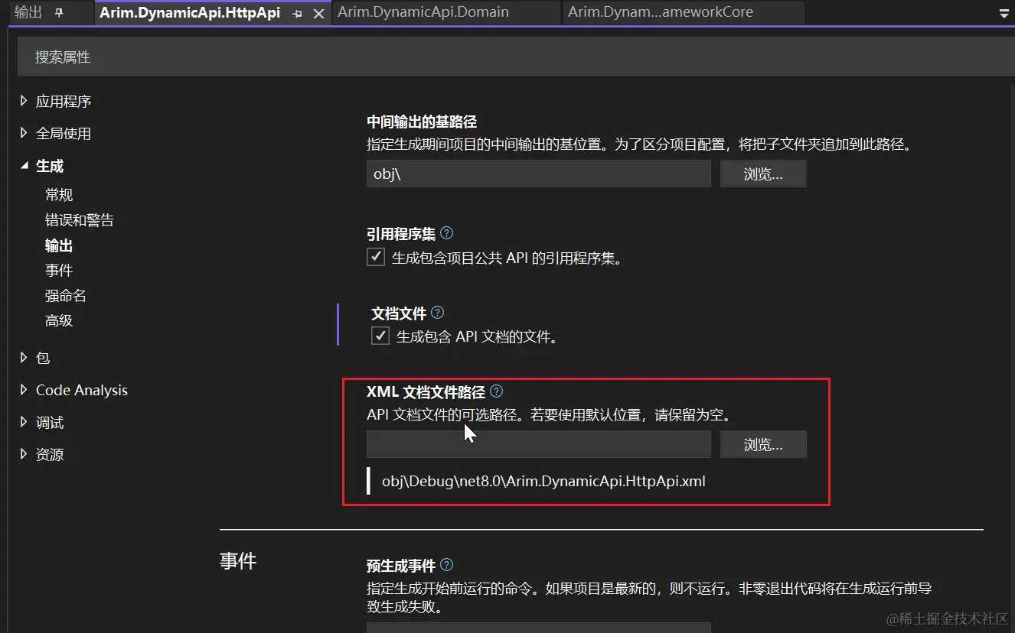Toggle 生成包含 API 文档的文件 checkbox
This screenshot has width=1015, height=633.
click(380, 336)
